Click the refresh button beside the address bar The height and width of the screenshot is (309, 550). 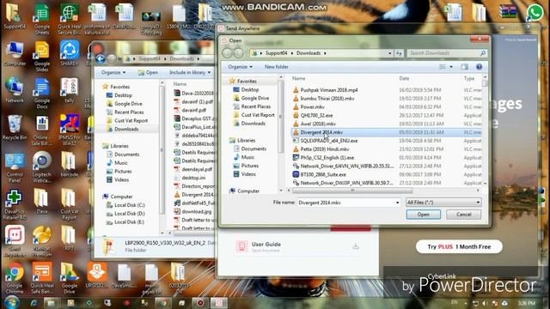click(x=399, y=53)
